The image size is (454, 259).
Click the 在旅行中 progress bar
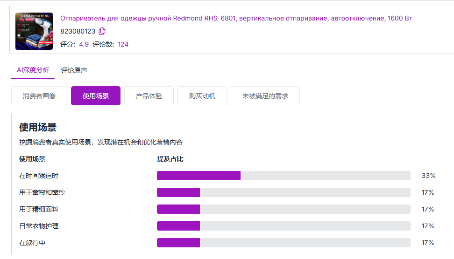click(x=284, y=243)
